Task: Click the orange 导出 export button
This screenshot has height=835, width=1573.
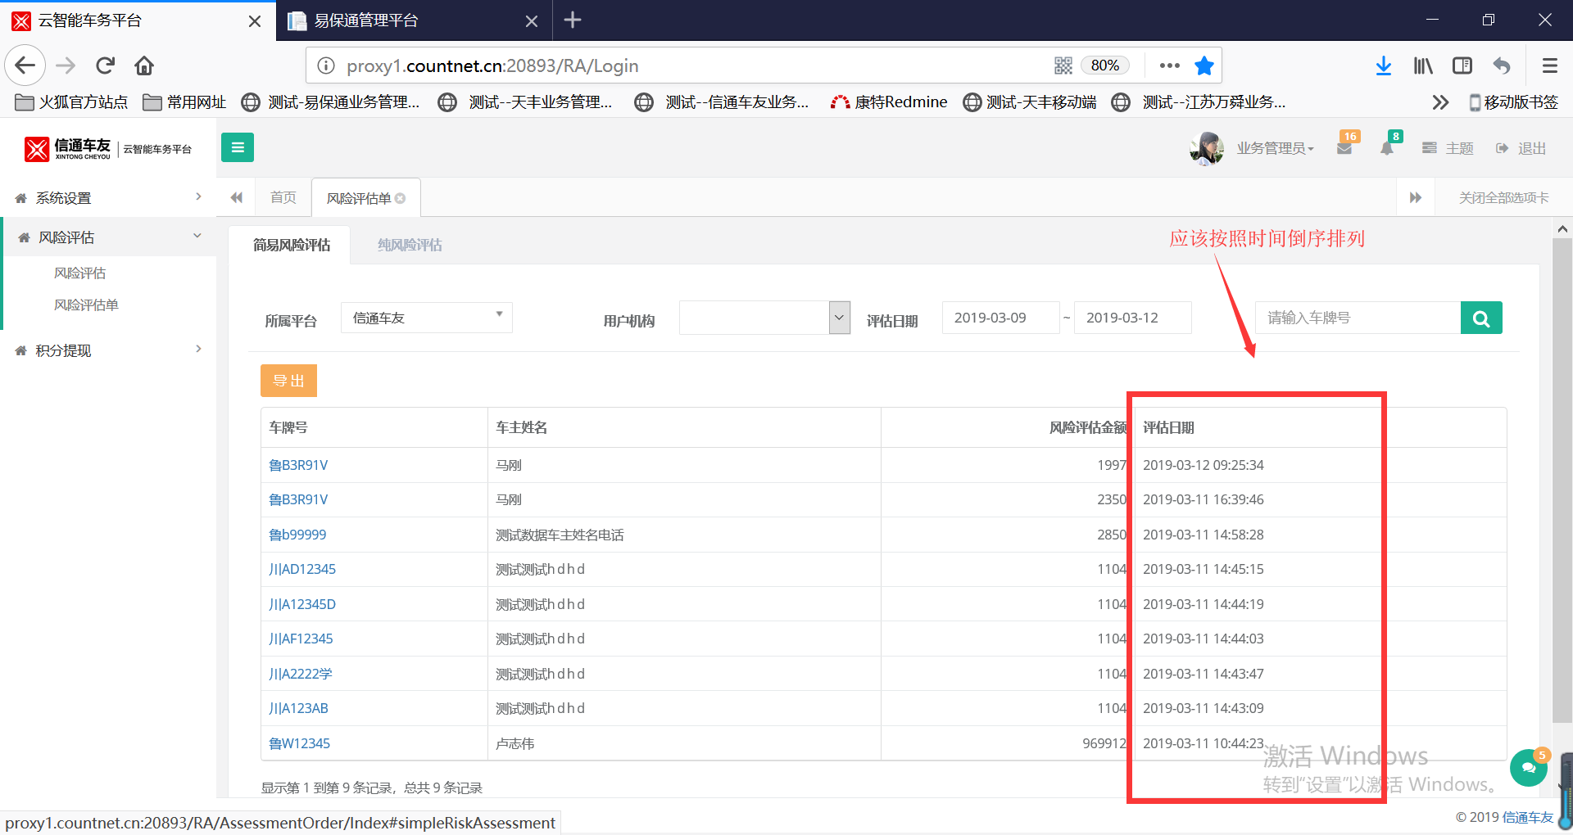Action: click(288, 381)
